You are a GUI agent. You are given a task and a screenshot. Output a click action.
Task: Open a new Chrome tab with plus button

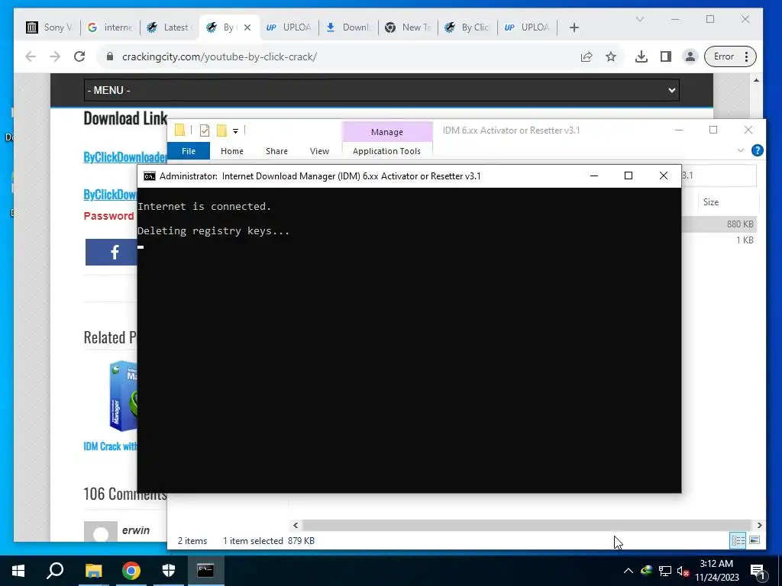point(574,27)
